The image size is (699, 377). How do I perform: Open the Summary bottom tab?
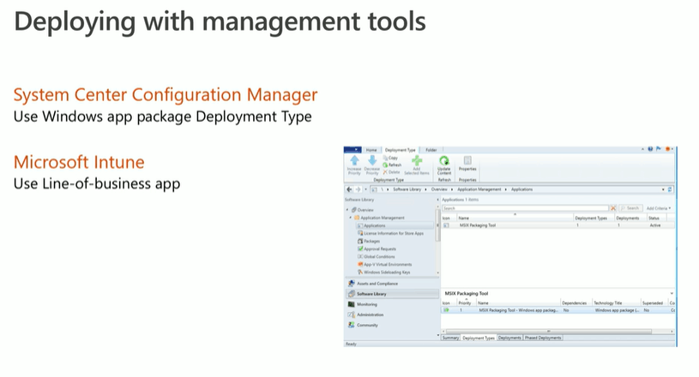(450, 338)
